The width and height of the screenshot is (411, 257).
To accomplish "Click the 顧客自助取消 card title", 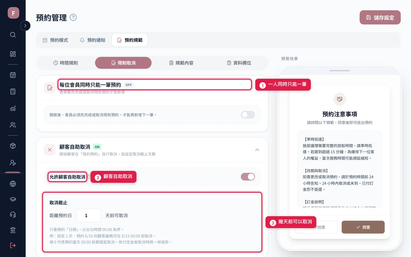I will [x=75, y=147].
